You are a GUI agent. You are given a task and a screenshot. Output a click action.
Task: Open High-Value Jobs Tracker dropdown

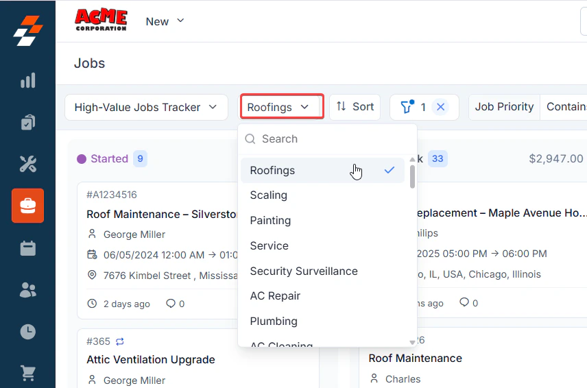coord(146,108)
